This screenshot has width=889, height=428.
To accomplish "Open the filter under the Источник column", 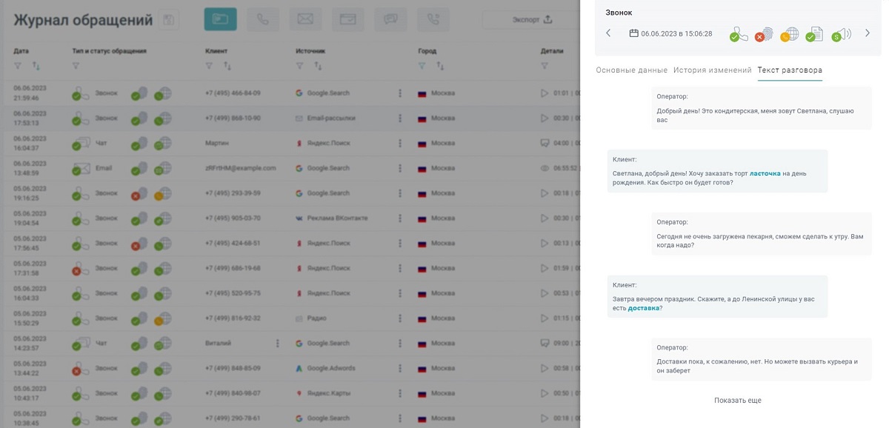I will click(x=300, y=67).
